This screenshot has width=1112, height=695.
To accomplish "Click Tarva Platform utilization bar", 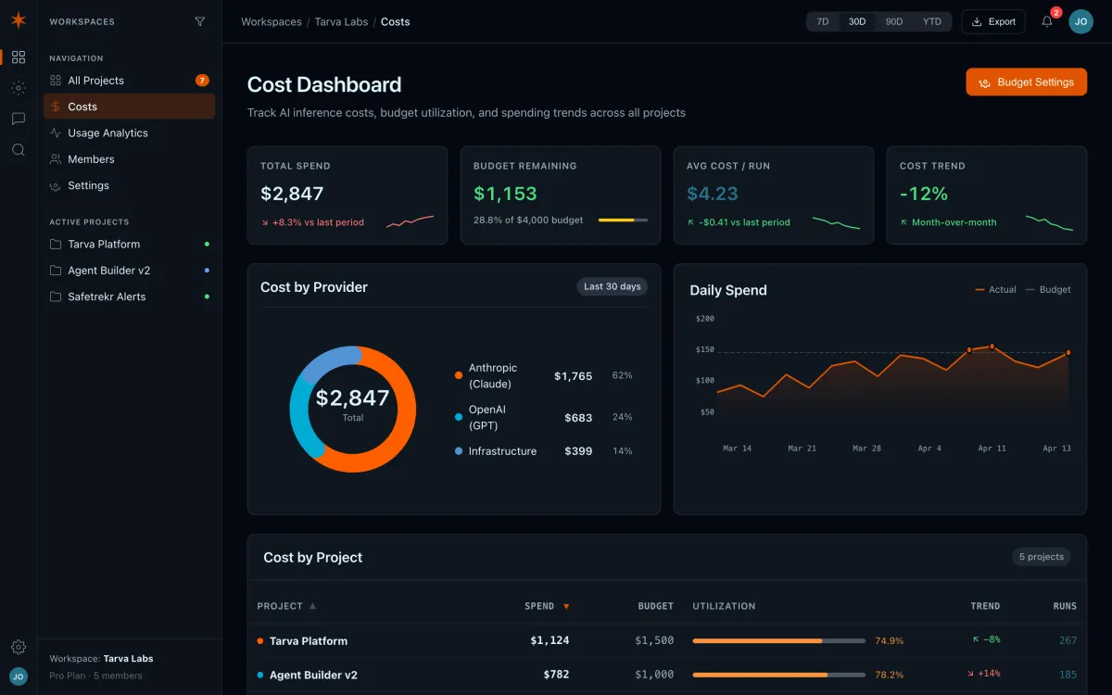I will tap(778, 640).
